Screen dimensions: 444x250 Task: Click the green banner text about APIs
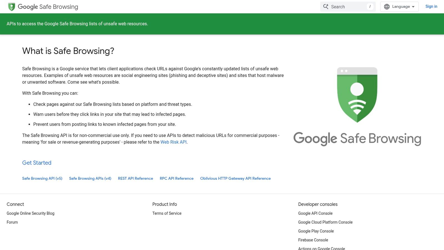pyautogui.click(x=77, y=24)
